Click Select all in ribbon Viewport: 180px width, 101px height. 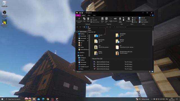(142, 18)
